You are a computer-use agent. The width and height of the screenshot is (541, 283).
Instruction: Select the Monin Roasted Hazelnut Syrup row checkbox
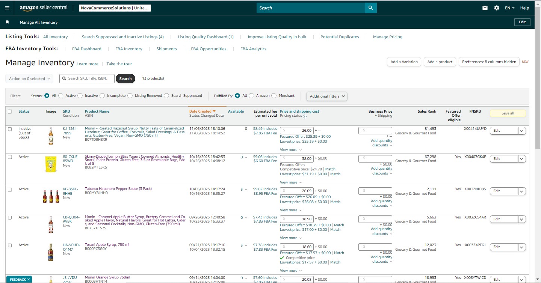(10, 129)
